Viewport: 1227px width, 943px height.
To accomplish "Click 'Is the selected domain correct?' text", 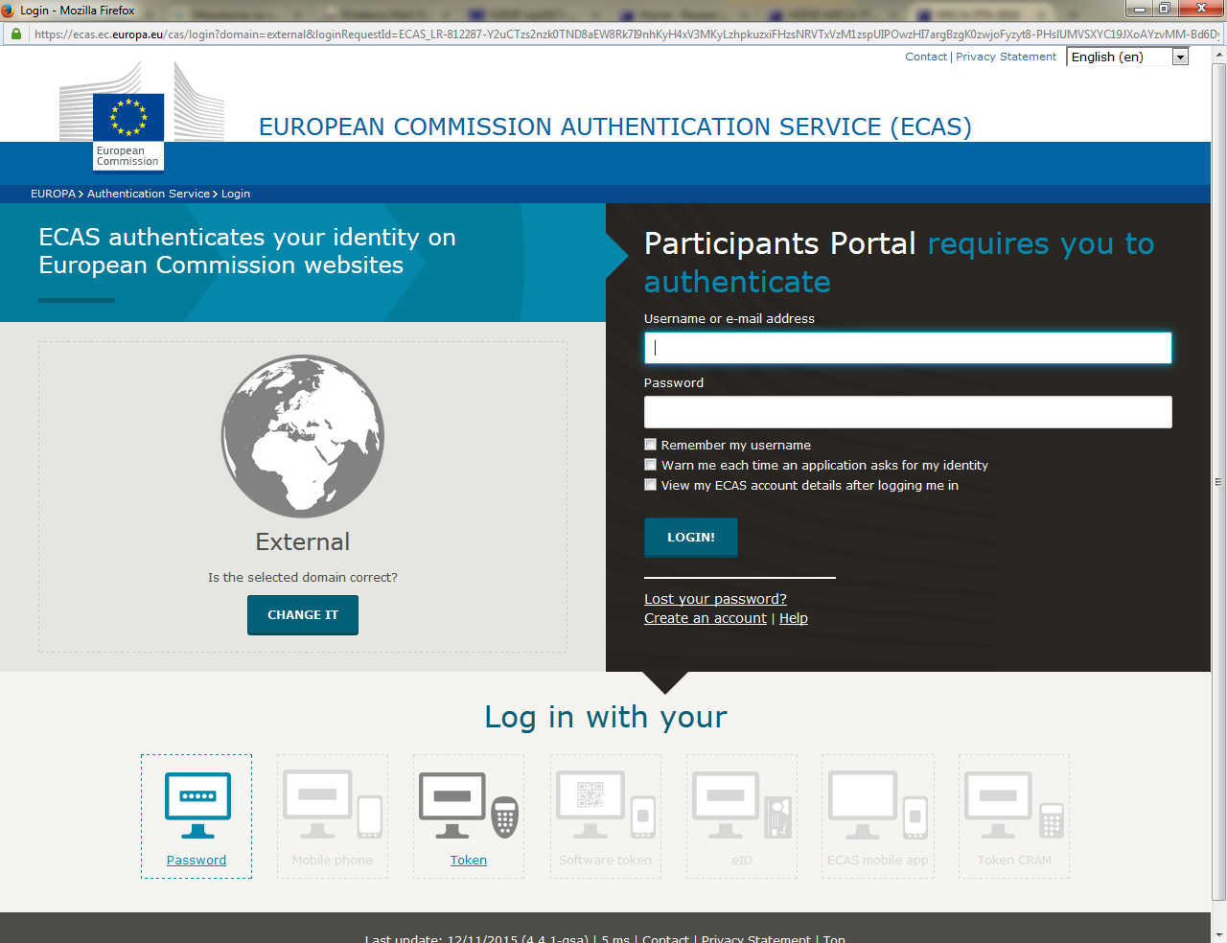I will pyautogui.click(x=303, y=578).
